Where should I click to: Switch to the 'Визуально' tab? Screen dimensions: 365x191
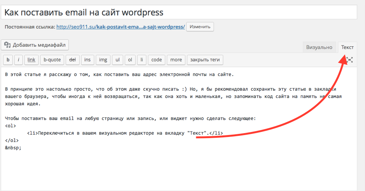point(319,47)
